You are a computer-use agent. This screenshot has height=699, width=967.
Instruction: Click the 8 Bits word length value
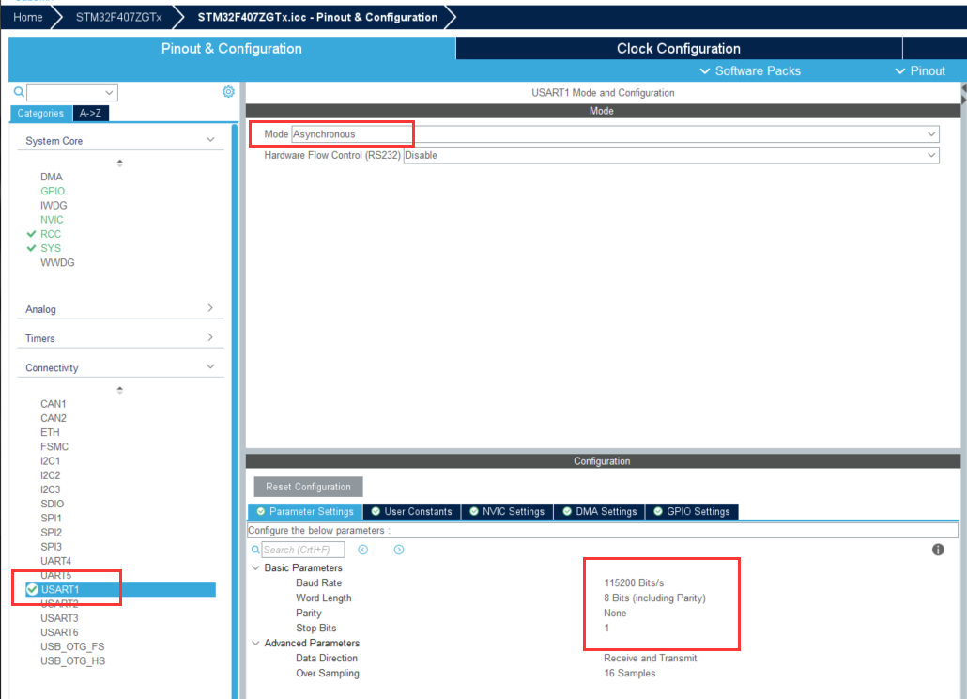(x=655, y=598)
